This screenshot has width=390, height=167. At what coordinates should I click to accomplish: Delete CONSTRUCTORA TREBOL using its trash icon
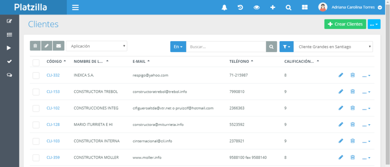[x=352, y=92]
